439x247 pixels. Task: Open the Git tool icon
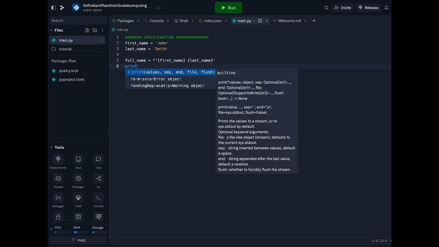(x=98, y=178)
